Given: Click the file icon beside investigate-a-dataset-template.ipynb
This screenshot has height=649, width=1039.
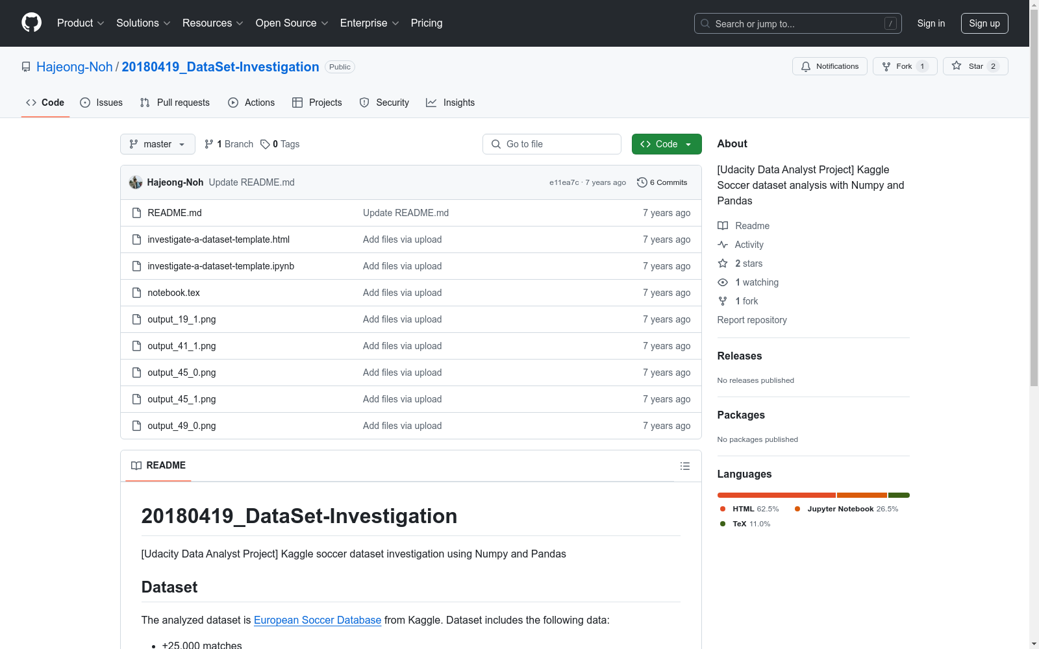Looking at the screenshot, I should coord(136,266).
